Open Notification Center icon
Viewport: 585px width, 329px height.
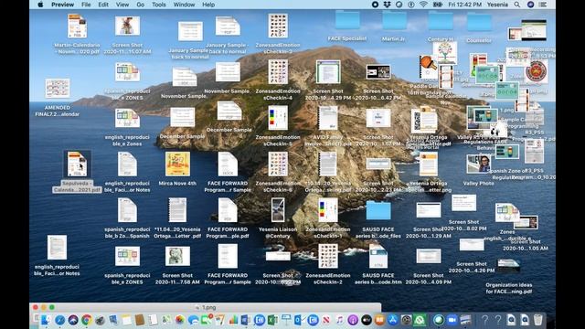tap(543, 5)
